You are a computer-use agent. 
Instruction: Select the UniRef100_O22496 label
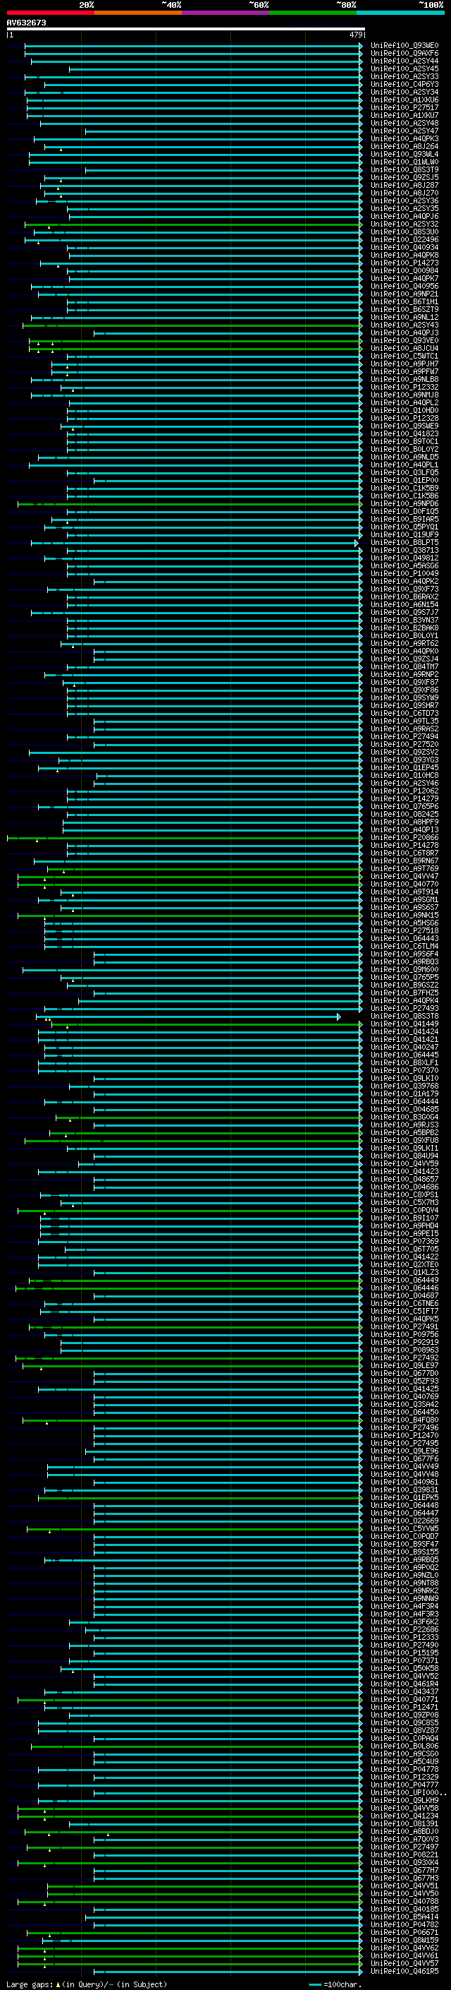[404, 239]
